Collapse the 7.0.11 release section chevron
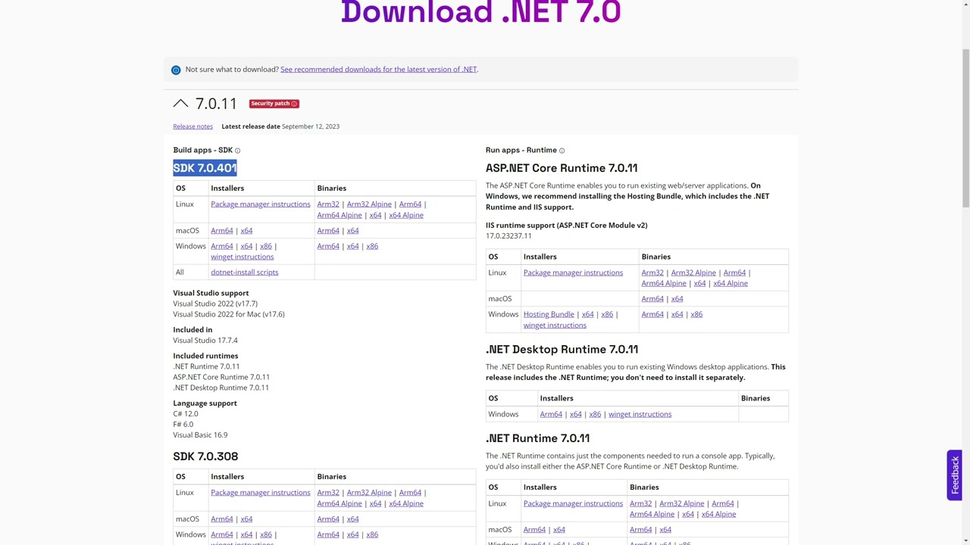Screen dimensions: 970x545 pos(180,104)
